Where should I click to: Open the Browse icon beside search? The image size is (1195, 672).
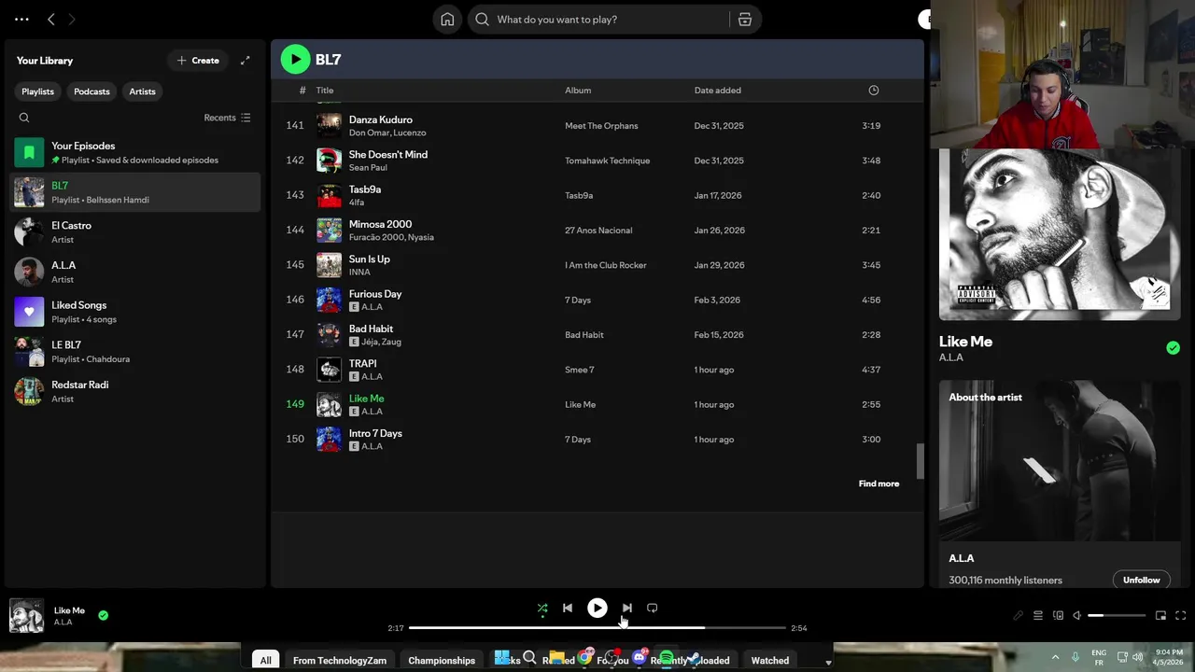coord(745,19)
